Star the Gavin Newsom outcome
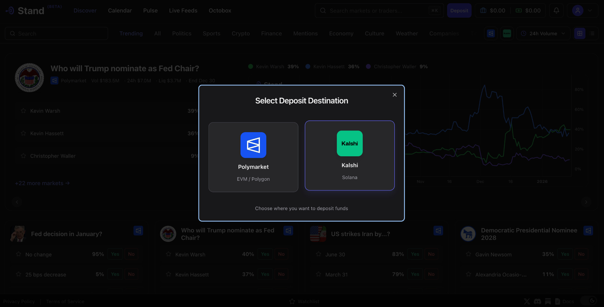This screenshot has height=307, width=604. [468, 254]
